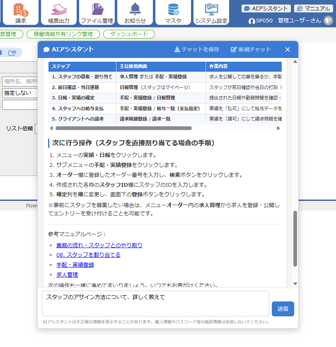
Task: Click the AIアシスタント button in header
Action: (266, 9)
